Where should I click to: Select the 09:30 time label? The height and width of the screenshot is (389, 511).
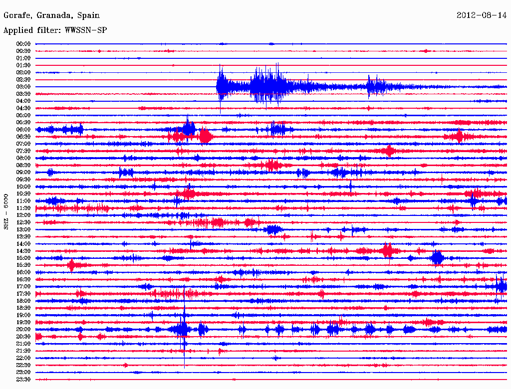point(23,180)
